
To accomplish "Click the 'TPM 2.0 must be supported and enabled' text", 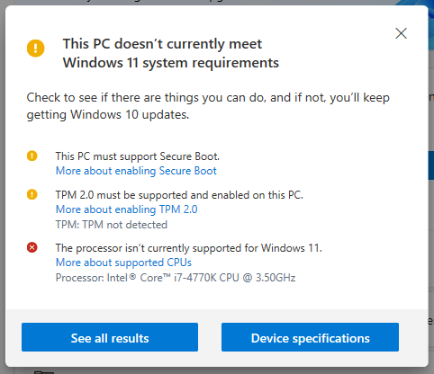I will click(179, 195).
